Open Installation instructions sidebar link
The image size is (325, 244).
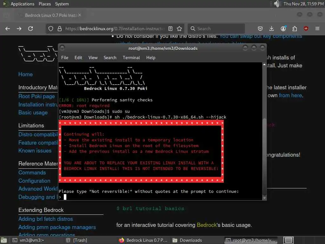(38, 105)
